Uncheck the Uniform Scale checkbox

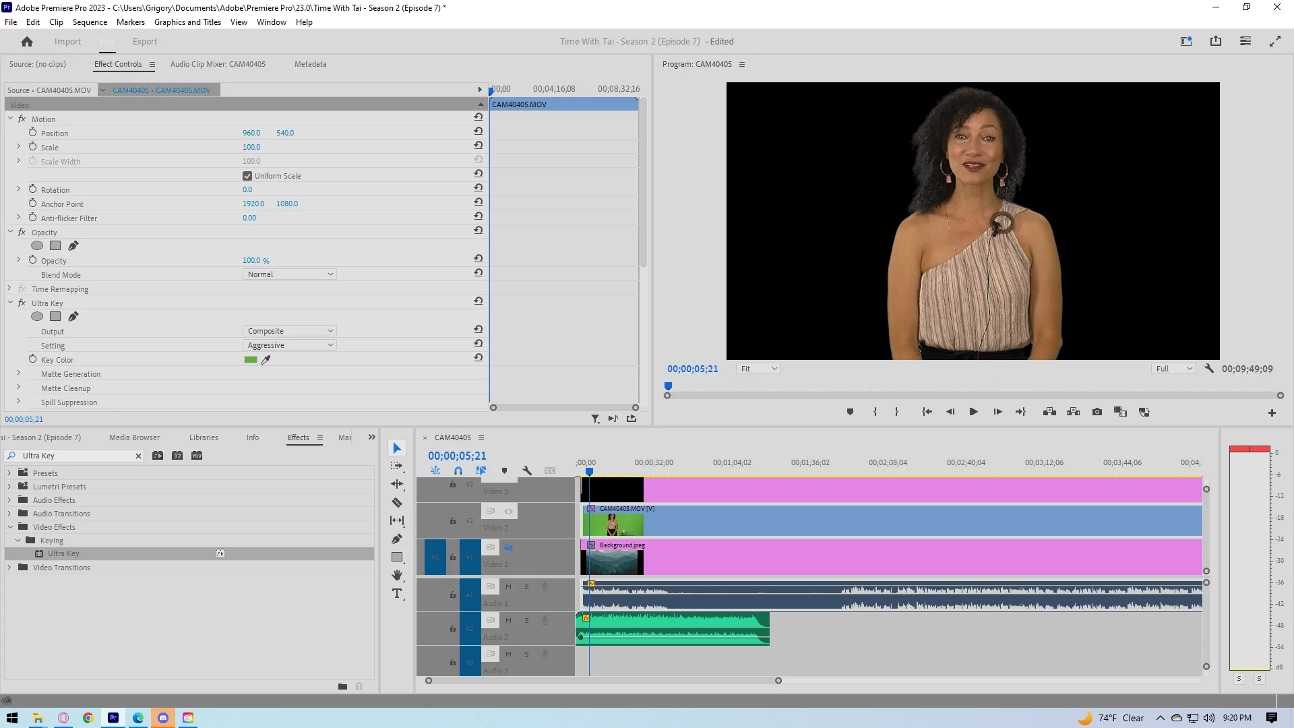point(247,176)
